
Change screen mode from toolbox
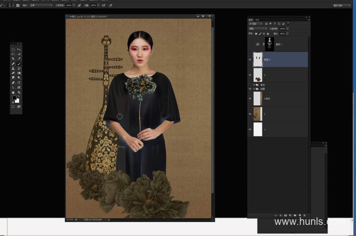point(19,106)
